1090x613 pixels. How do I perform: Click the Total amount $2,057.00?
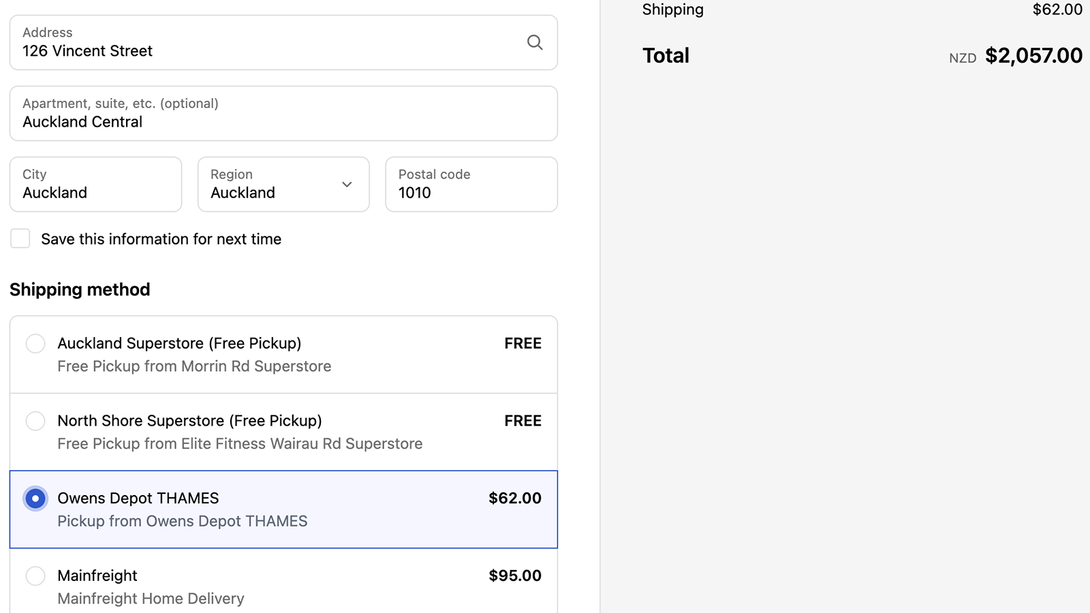(x=1033, y=56)
